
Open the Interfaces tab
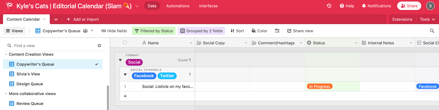(208, 6)
